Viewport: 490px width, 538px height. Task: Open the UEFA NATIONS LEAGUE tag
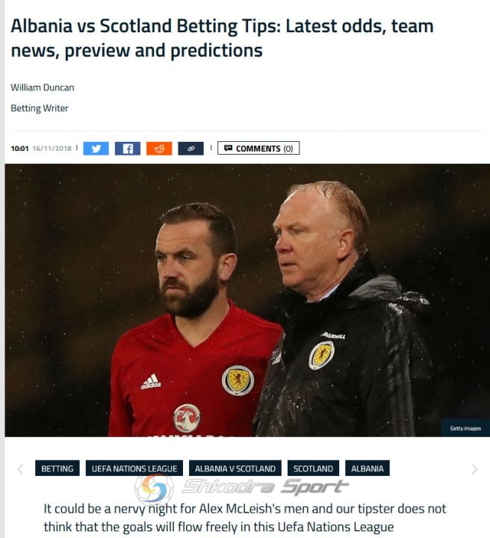(x=134, y=469)
